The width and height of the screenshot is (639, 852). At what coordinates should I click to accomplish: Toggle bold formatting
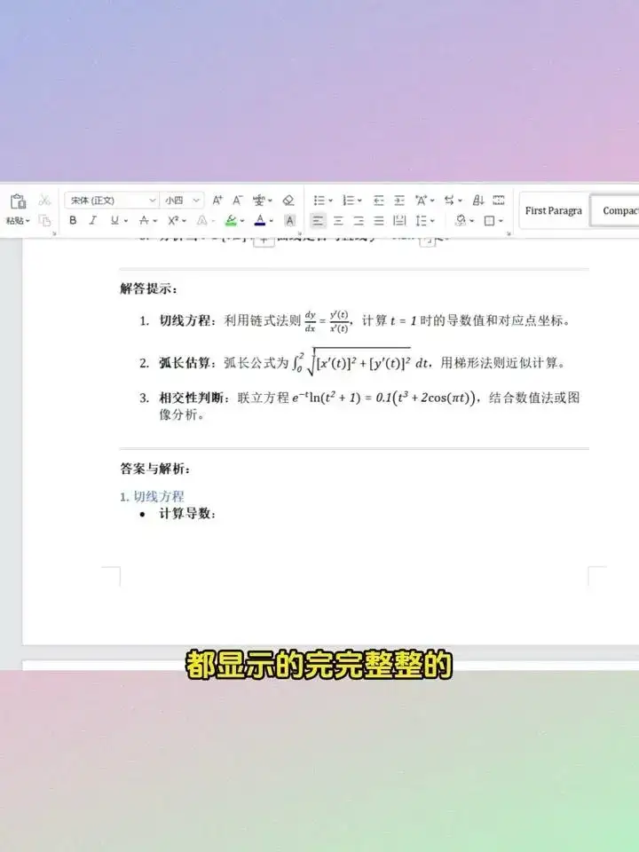[x=73, y=221]
